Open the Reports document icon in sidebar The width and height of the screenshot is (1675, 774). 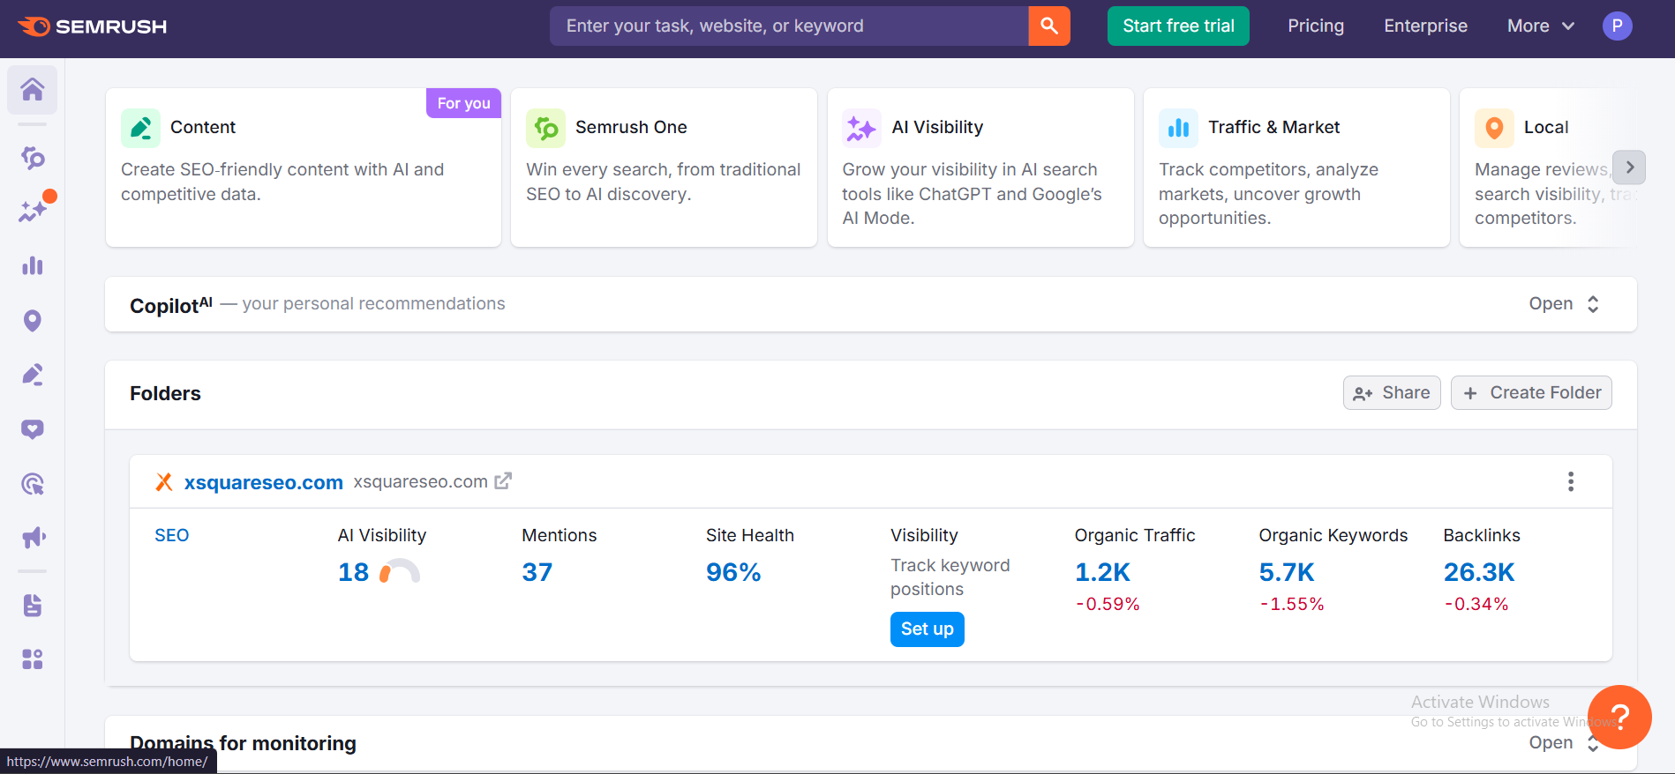[33, 606]
